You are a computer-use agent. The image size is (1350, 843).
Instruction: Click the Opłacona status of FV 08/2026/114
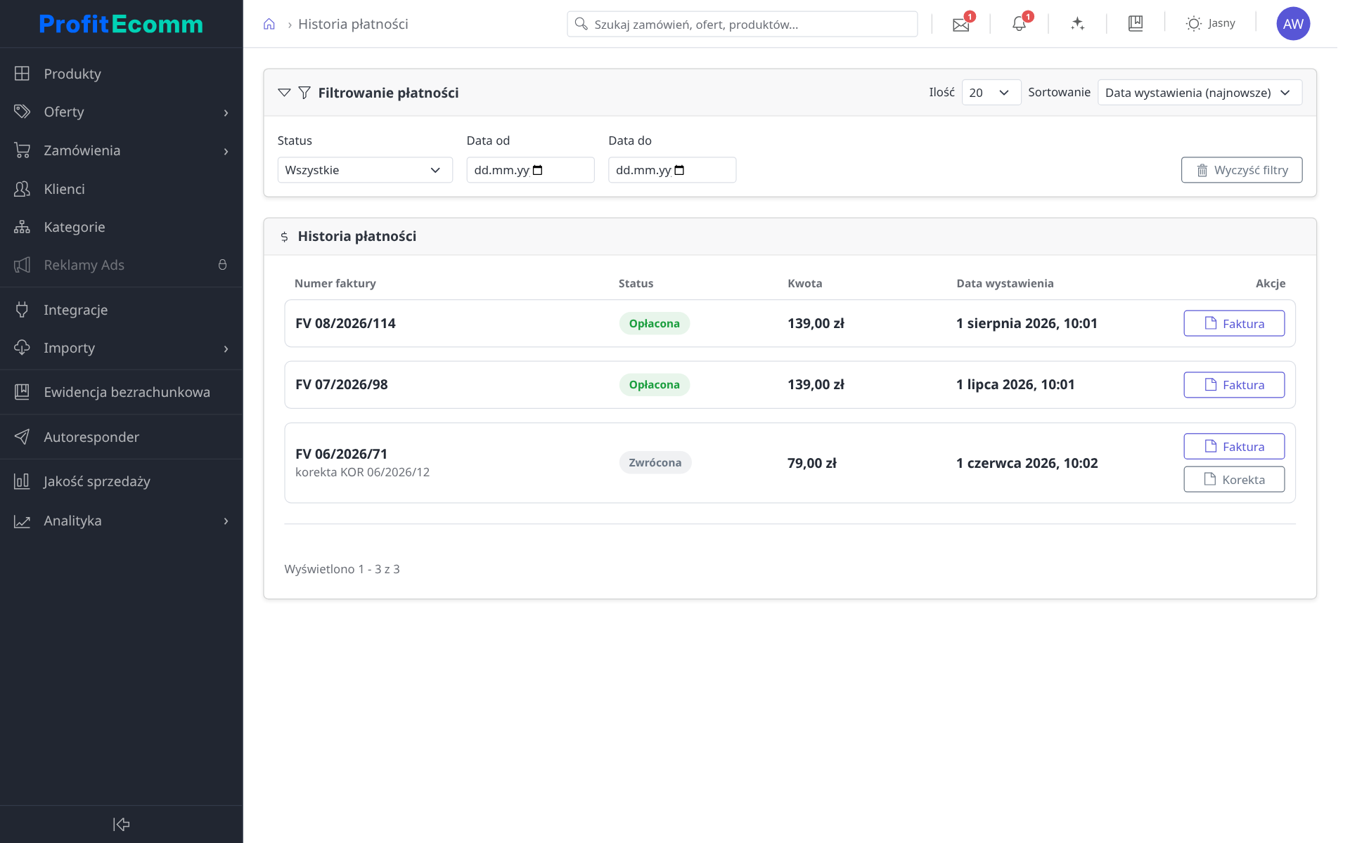pyautogui.click(x=654, y=323)
